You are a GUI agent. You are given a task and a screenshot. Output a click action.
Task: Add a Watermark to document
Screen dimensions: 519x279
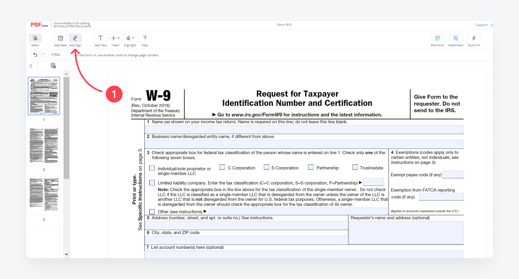[x=456, y=38]
